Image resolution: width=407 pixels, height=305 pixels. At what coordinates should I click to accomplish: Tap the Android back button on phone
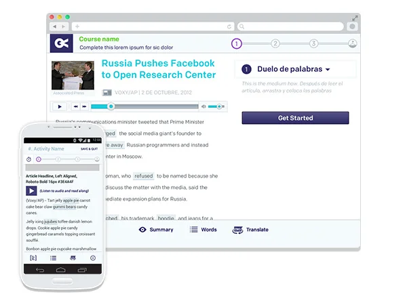(40, 270)
